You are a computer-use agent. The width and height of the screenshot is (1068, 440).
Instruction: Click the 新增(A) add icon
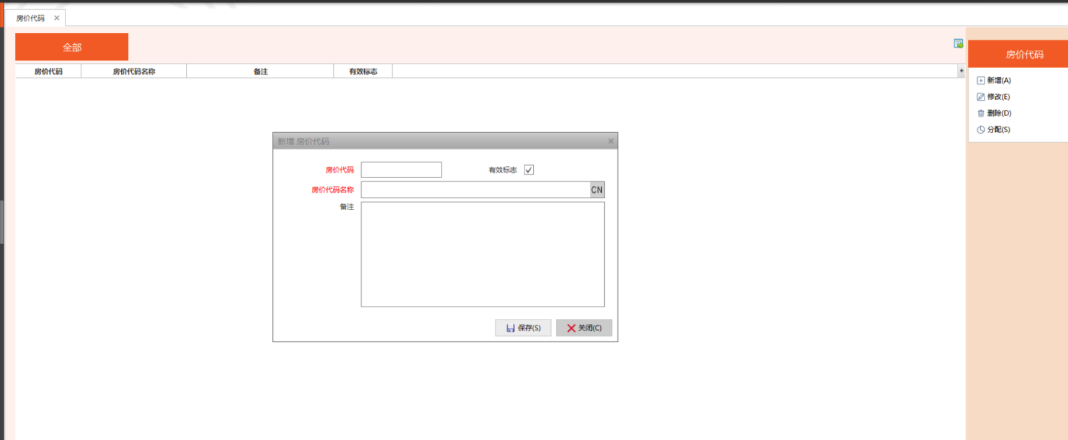pyautogui.click(x=981, y=80)
